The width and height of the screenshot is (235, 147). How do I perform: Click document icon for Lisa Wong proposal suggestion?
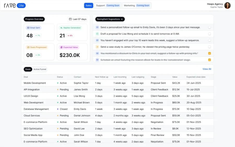pos(97,34)
